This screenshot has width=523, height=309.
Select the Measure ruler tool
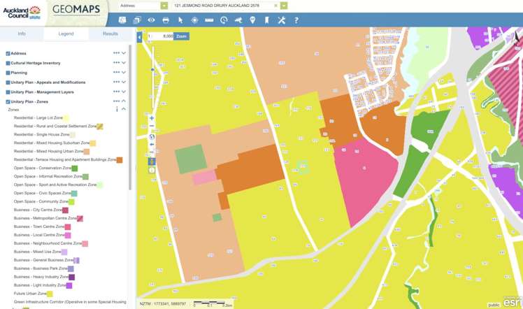pos(209,20)
